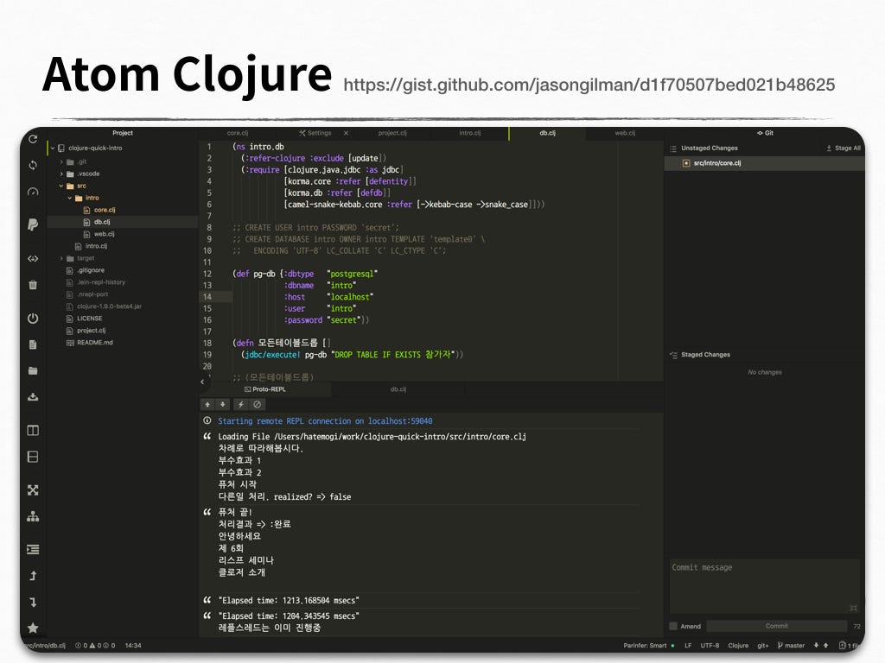Click the Commit message input field
This screenshot has width=885, height=663.
click(764, 586)
